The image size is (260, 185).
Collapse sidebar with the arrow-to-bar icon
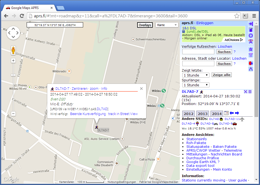click(251, 24)
